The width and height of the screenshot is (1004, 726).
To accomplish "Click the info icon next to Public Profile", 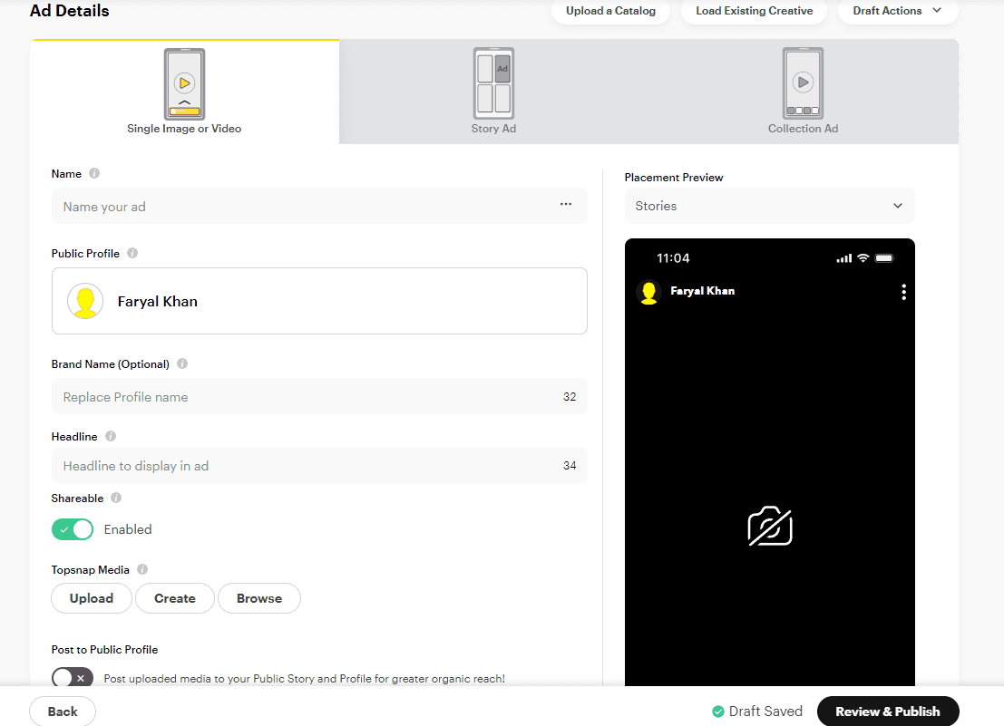I will [132, 254].
